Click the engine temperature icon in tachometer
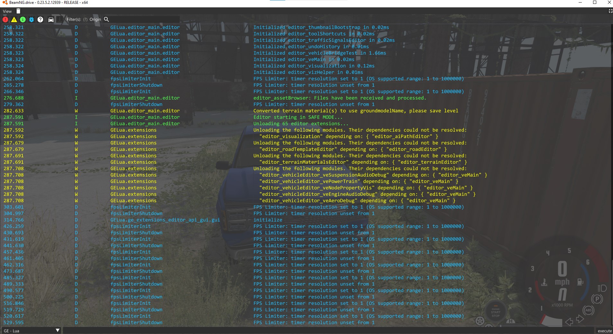Screen dimensions: 613x334 [544, 283]
